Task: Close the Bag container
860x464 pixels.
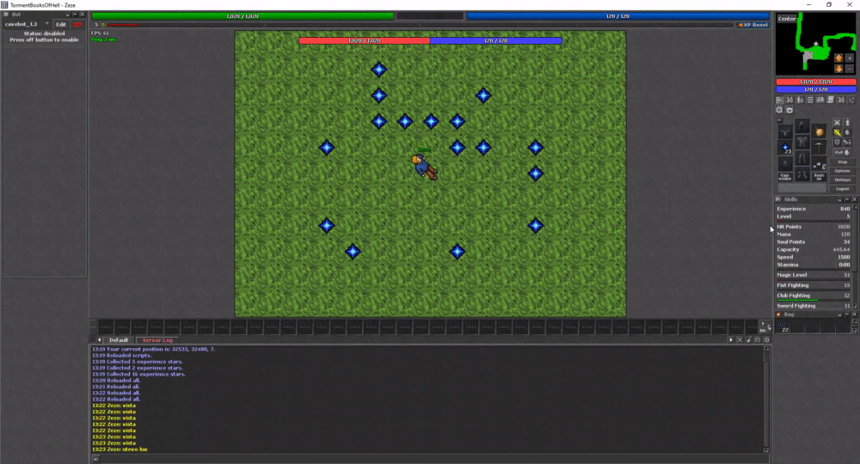Action: (854, 314)
